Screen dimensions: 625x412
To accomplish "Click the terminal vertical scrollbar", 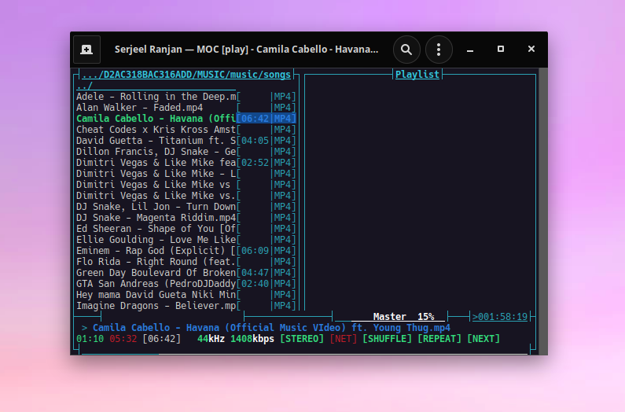I will tap(543, 211).
